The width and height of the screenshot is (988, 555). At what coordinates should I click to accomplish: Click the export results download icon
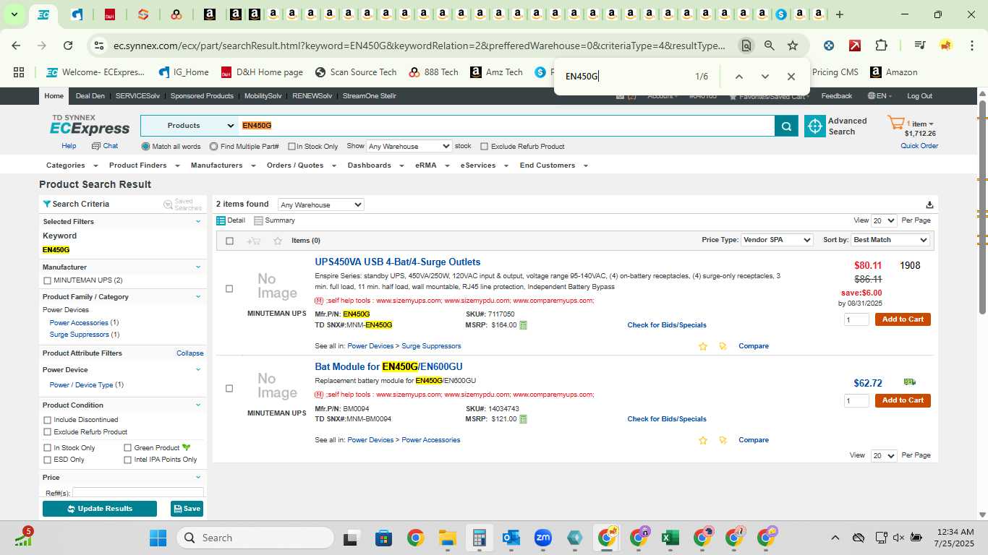(x=929, y=205)
